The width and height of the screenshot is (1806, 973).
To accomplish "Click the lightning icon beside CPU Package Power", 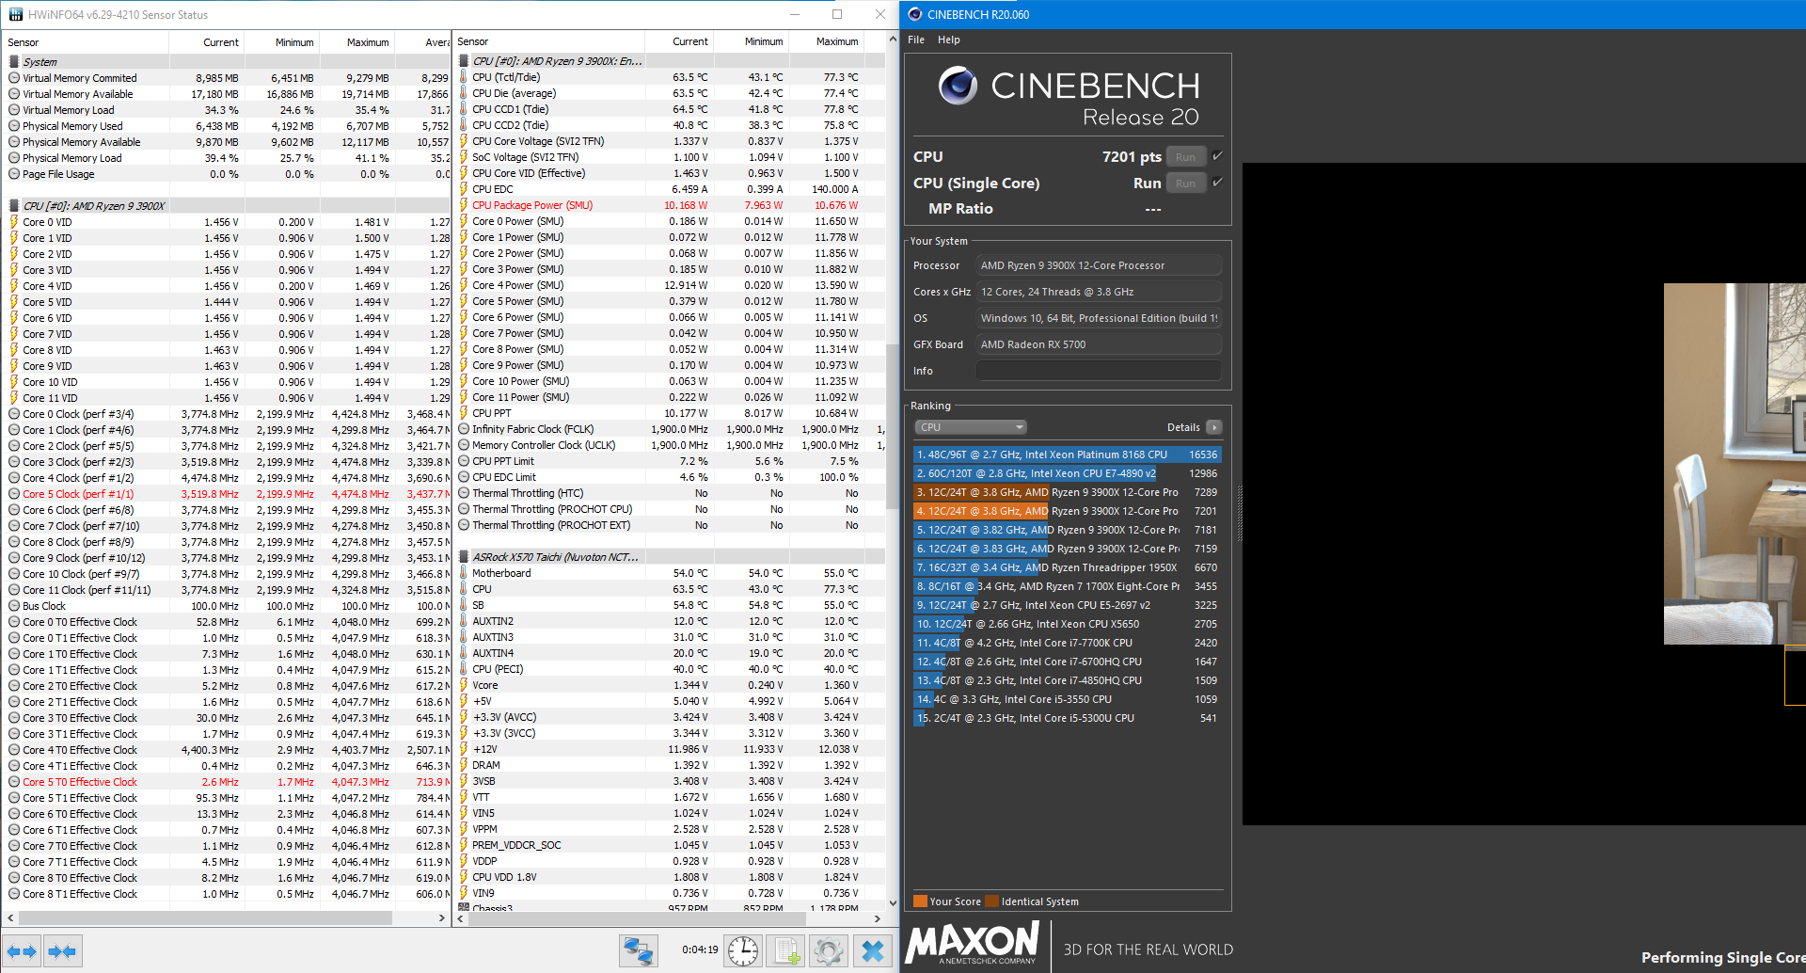I will click(x=464, y=205).
